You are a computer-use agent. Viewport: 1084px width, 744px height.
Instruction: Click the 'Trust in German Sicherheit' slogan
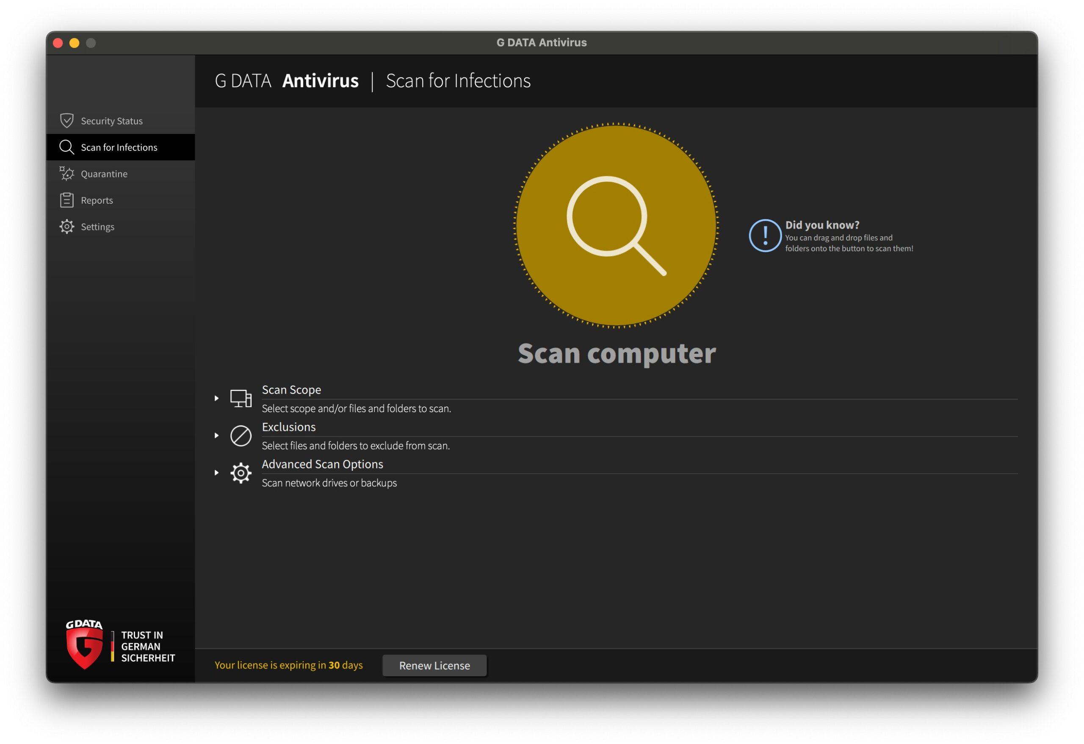[148, 647]
